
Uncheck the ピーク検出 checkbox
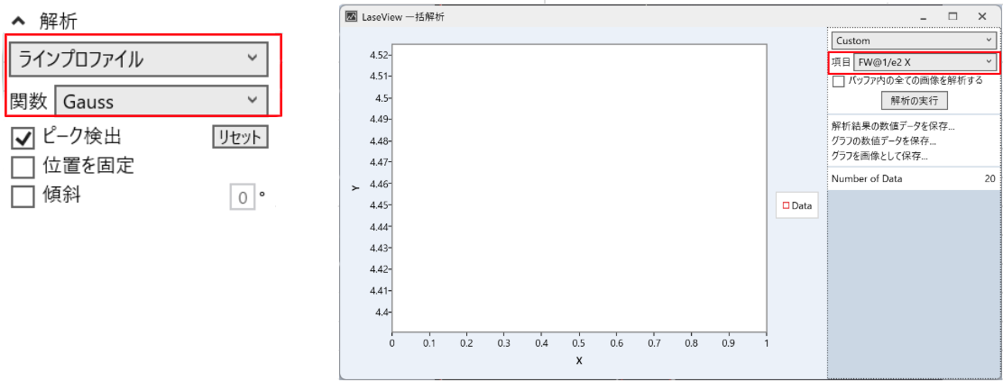tap(23, 138)
